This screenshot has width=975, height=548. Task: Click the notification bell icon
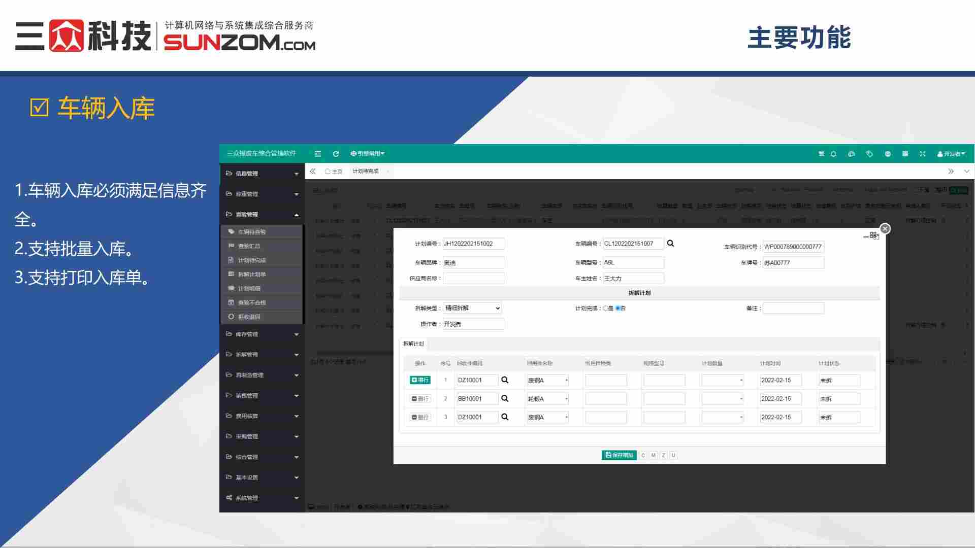click(833, 154)
